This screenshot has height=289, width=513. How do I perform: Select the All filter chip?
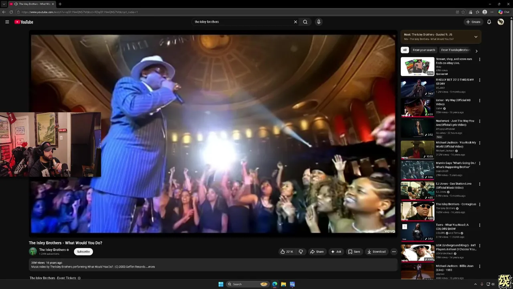[405, 50]
